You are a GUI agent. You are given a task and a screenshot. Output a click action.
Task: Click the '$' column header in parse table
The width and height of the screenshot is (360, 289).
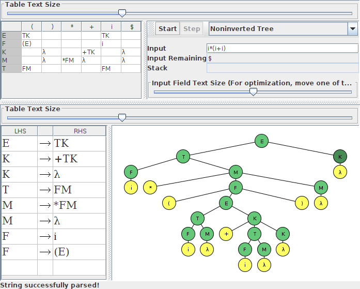tap(131, 27)
